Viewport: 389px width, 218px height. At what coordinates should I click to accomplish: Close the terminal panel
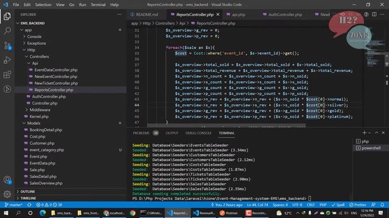pyautogui.click(x=384, y=133)
